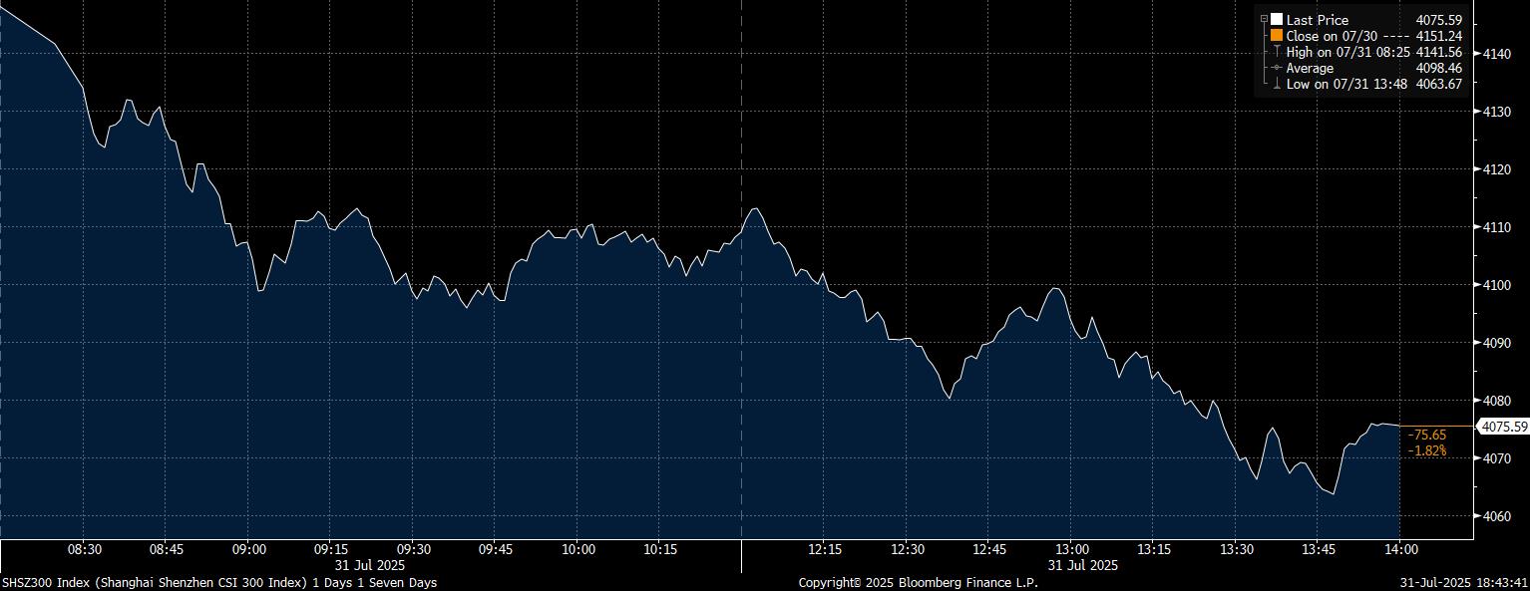Image resolution: width=1530 pixels, height=591 pixels.
Task: Click the High marker icon in legend
Action: tap(1277, 52)
